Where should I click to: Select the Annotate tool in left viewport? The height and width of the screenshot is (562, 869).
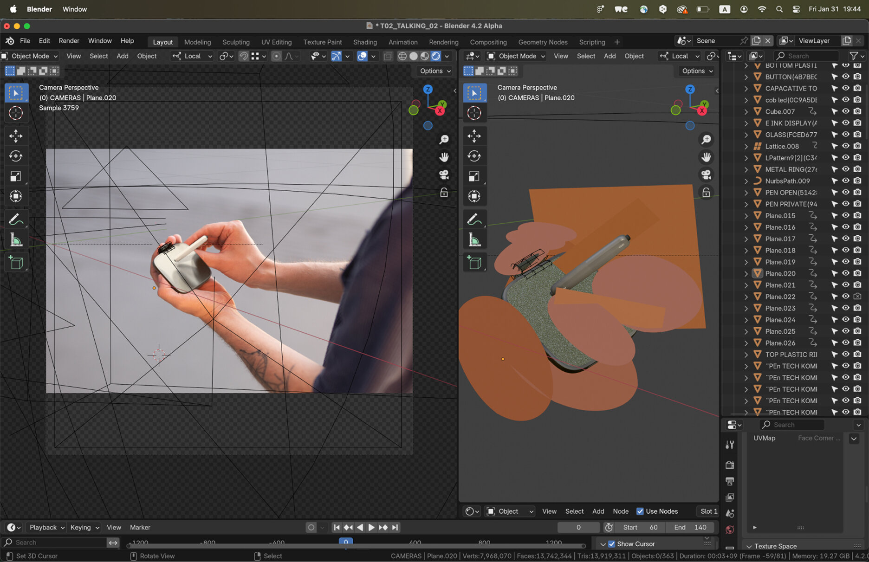pos(16,219)
